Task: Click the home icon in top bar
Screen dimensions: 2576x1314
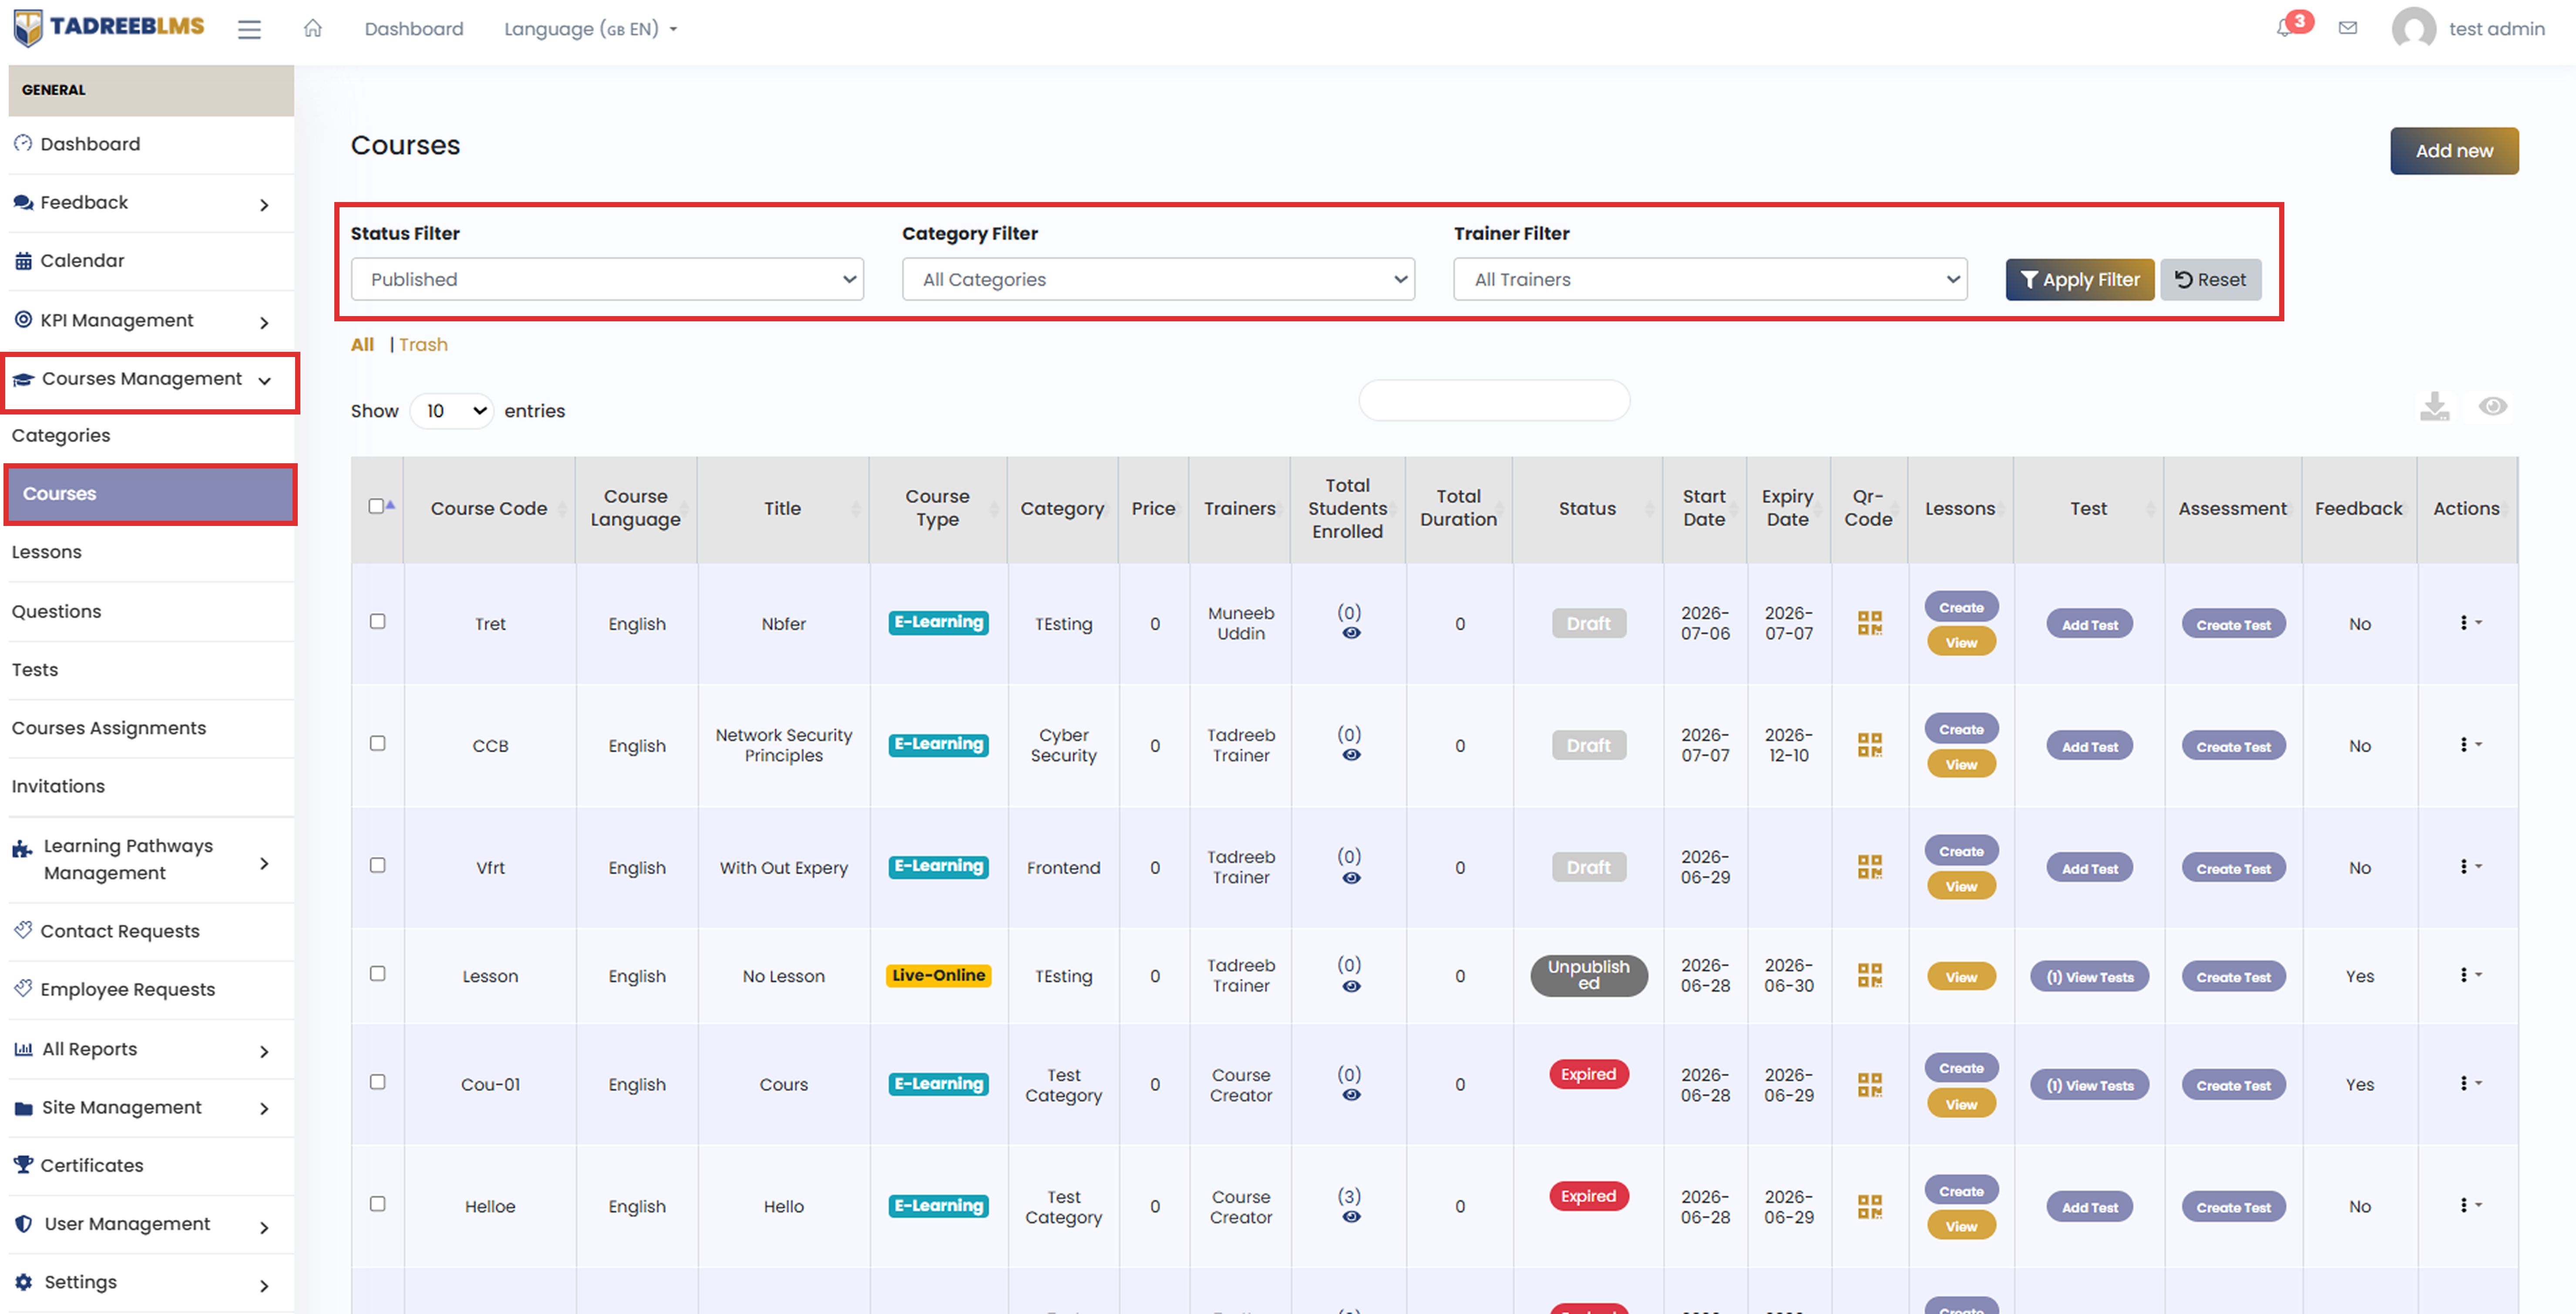Action: 313,28
